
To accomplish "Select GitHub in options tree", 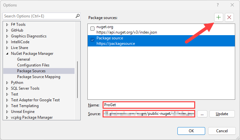I will pyautogui.click(x=17, y=30).
